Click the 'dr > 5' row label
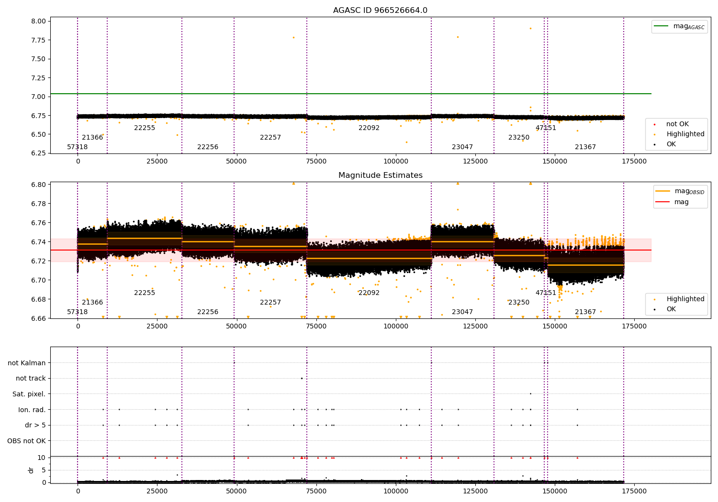Image resolution: width=718 pixels, height=502 pixels. click(35, 426)
